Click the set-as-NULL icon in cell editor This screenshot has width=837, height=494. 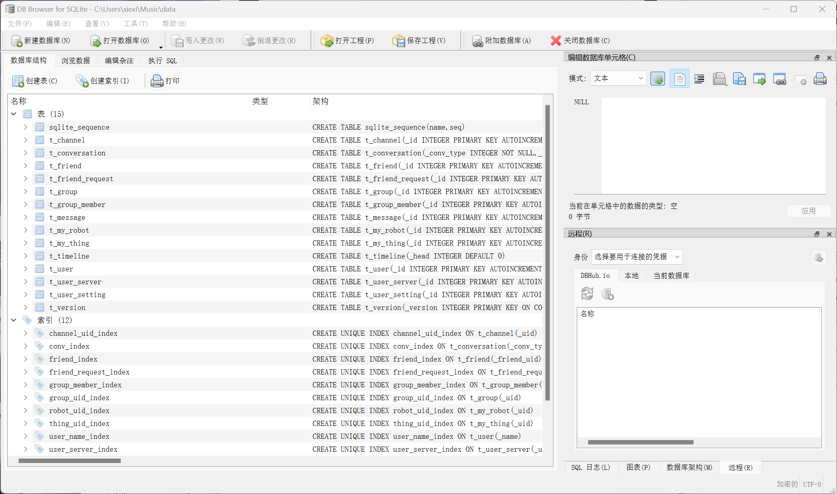[800, 80]
